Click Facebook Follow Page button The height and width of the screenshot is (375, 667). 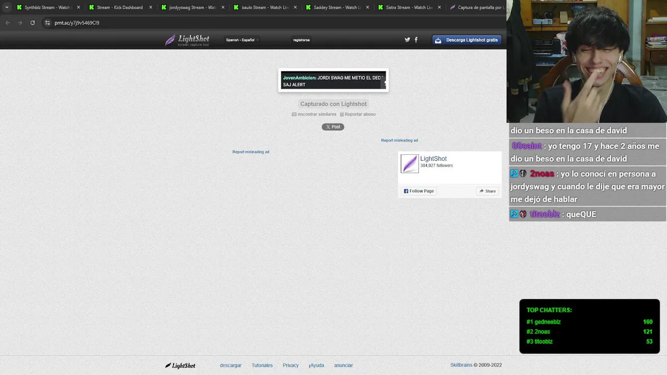pyautogui.click(x=418, y=191)
